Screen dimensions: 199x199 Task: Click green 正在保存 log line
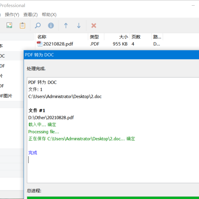point(82,139)
